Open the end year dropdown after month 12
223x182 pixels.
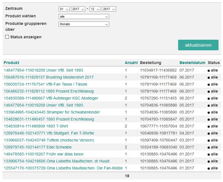tap(109, 9)
